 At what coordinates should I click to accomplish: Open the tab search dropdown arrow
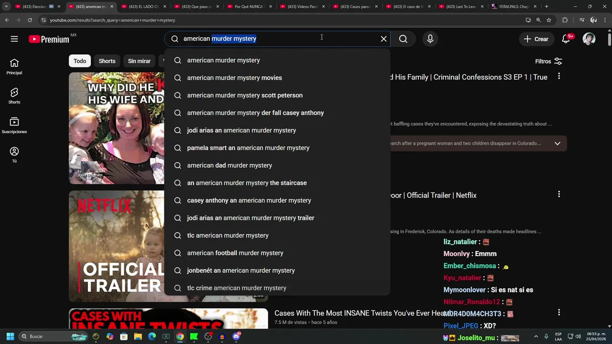point(6,7)
